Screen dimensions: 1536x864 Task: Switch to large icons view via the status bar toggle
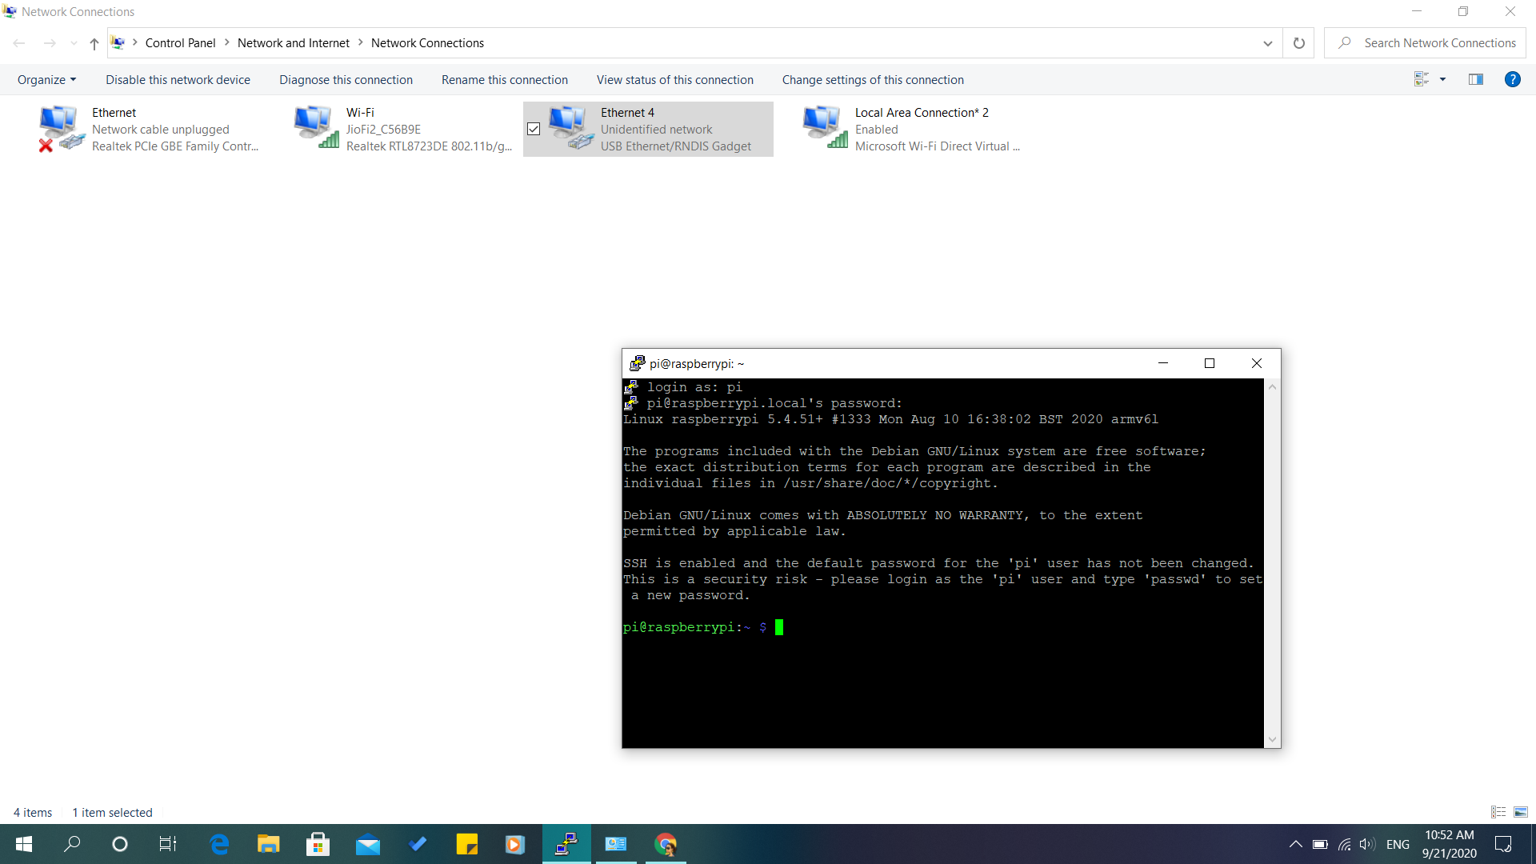click(1520, 812)
